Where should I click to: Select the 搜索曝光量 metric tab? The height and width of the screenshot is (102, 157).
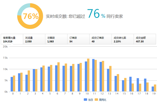tap(12, 39)
